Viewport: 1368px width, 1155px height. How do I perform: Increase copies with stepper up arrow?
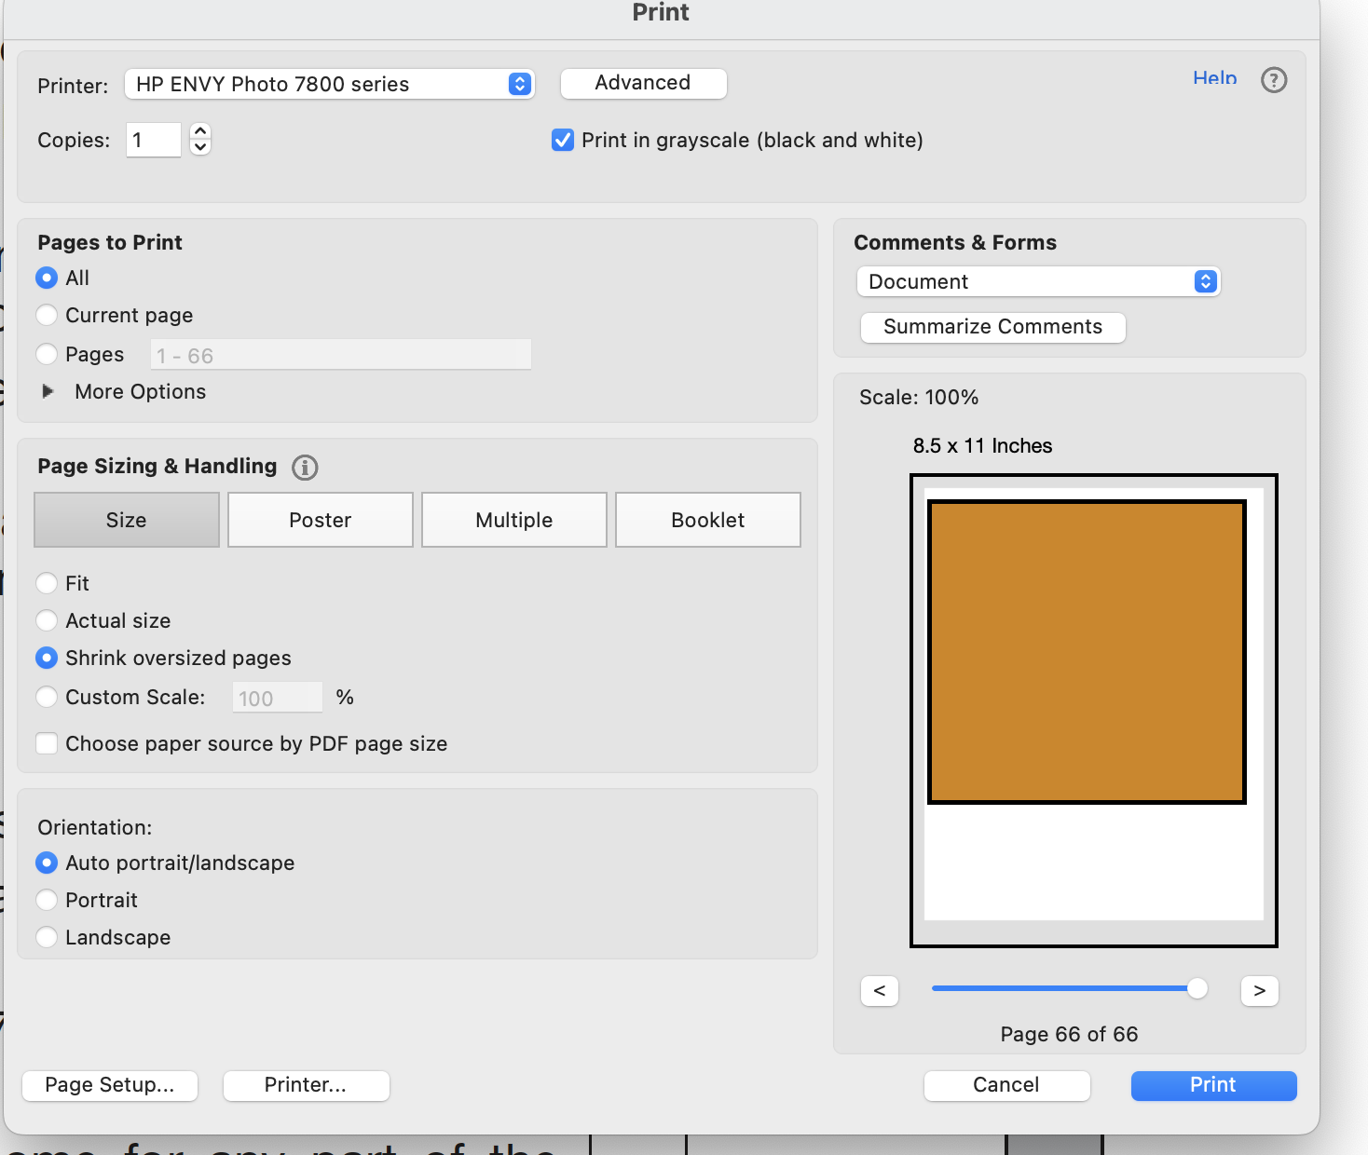[200, 131]
